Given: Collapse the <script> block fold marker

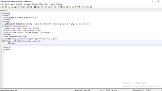Looking at the screenshot, I should point(3,39).
